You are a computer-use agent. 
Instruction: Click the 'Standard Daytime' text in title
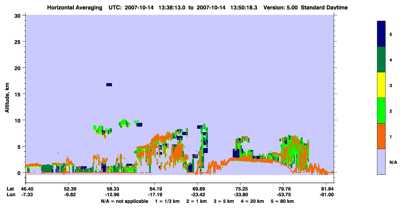point(324,7)
